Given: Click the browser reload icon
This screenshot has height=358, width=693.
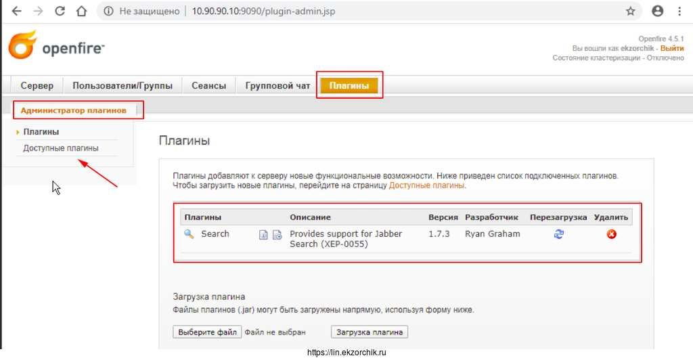Looking at the screenshot, I should pyautogui.click(x=60, y=12).
